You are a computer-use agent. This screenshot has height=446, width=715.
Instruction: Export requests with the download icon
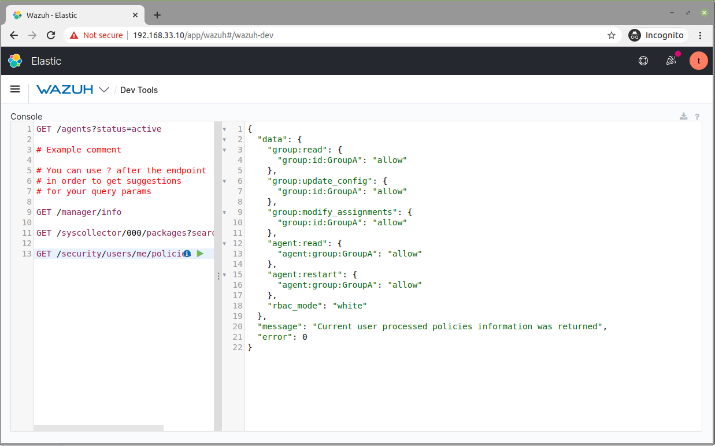pos(683,116)
